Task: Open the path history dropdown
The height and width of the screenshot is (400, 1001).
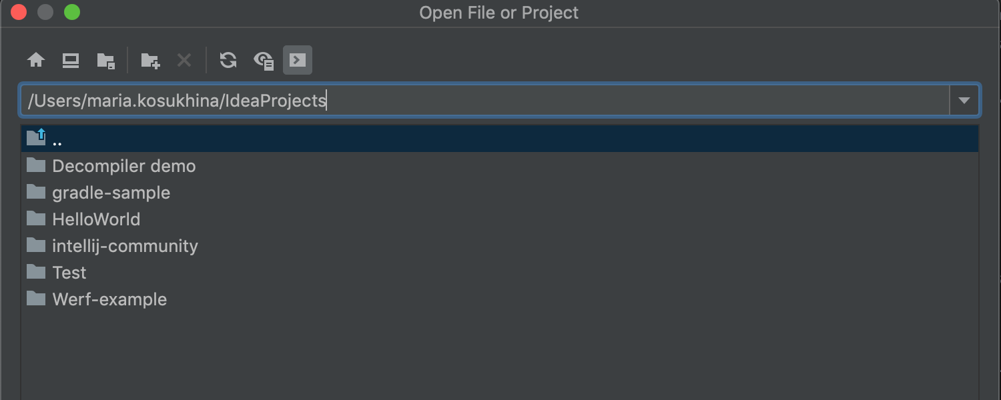Action: (x=964, y=101)
